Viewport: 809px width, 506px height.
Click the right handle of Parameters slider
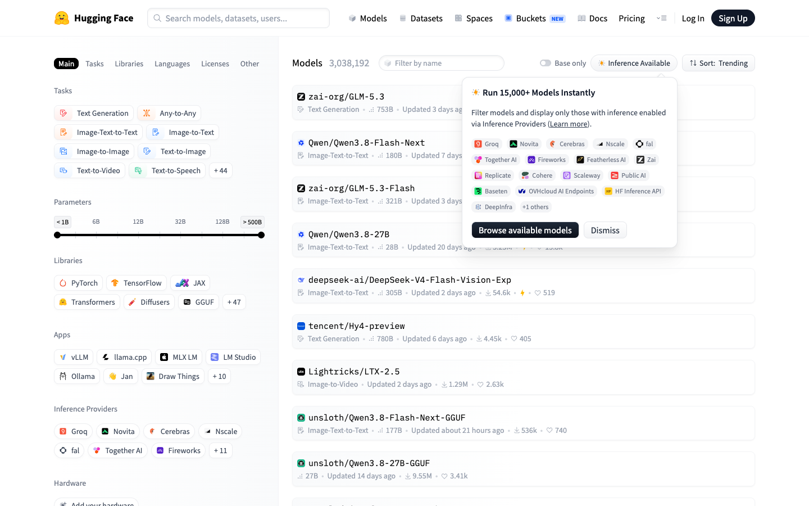click(x=261, y=235)
